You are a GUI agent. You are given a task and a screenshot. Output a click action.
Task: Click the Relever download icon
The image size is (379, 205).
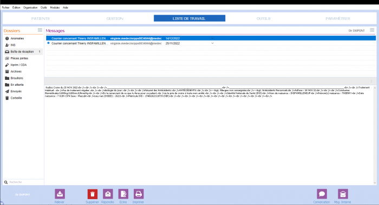coord(60,194)
